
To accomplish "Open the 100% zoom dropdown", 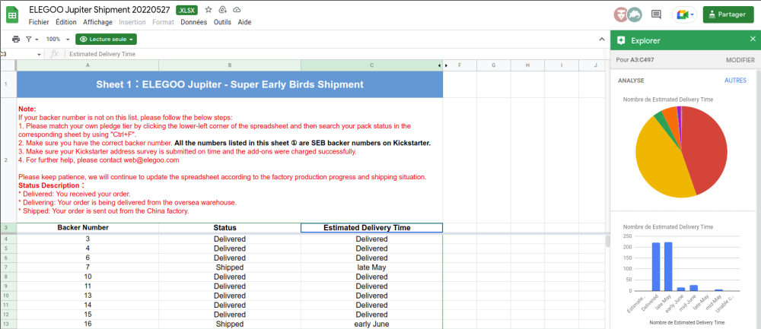I will pyautogui.click(x=58, y=40).
